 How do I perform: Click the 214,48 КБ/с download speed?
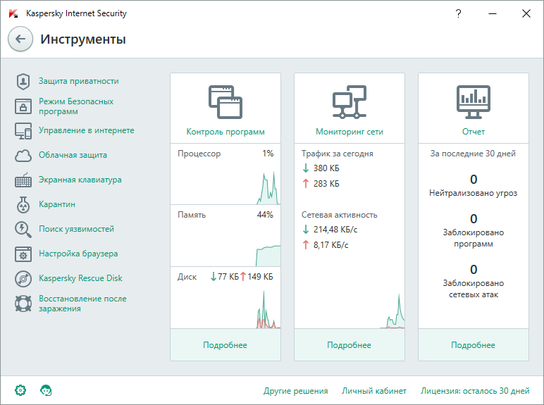335,230
